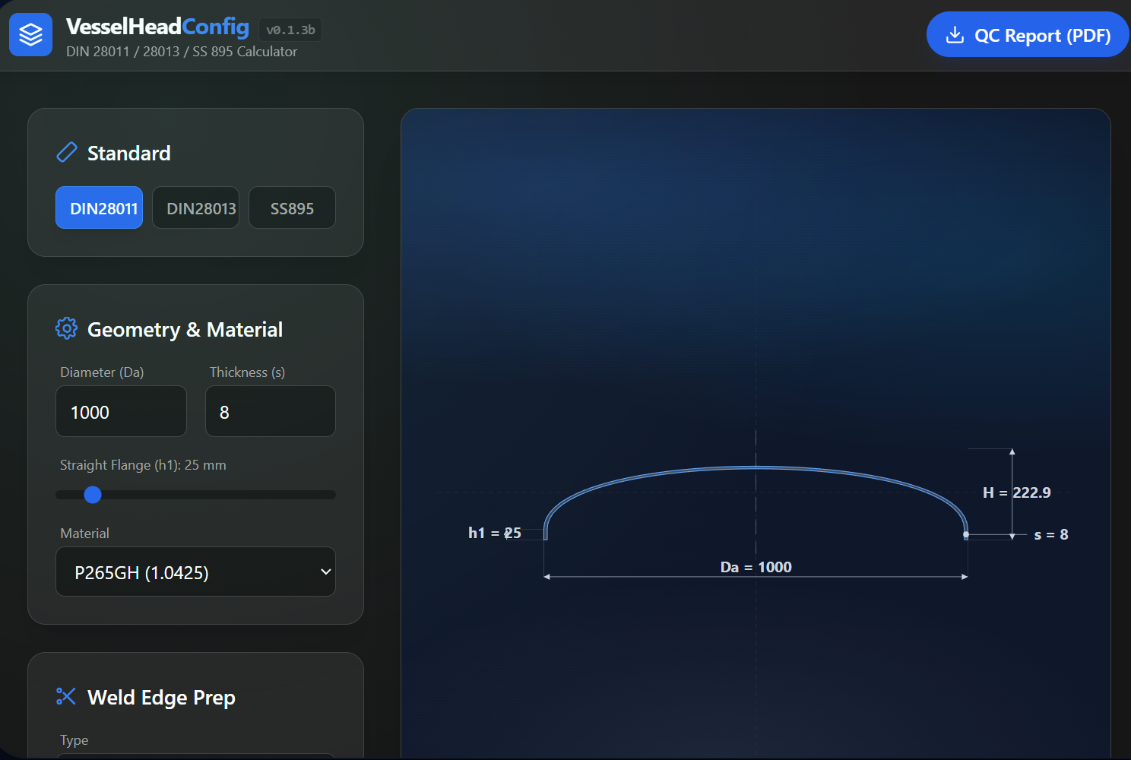Viewport: 1131px width, 760px height.
Task: Click the scissors icon beside Weld Edge Prep
Action: pyautogui.click(x=67, y=696)
